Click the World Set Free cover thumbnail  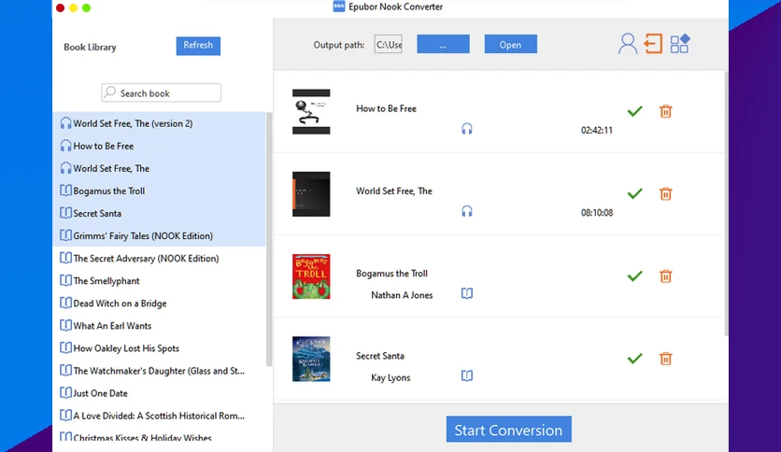tap(311, 194)
